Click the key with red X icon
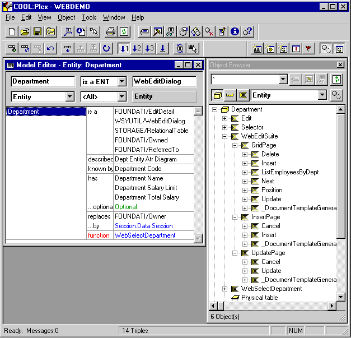This screenshot has height=338, width=351. coord(209,31)
